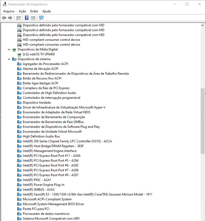Click icon beside Ponte PCI para PCI
The image size is (206, 221).
(19, 209)
